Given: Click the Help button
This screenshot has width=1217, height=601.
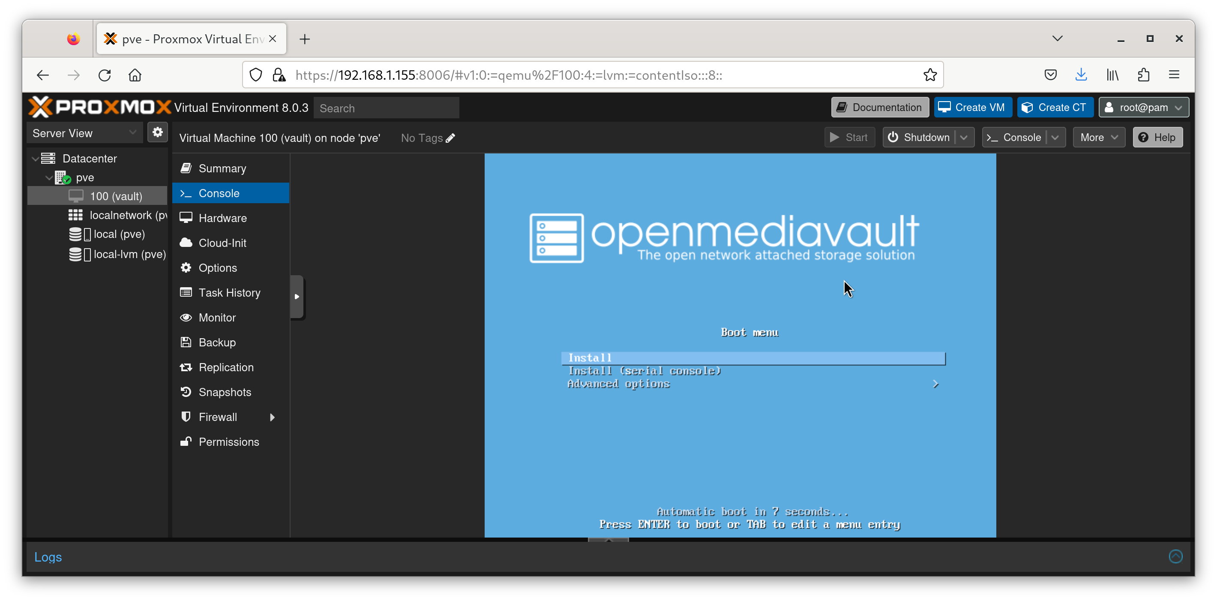Looking at the screenshot, I should click(1157, 138).
